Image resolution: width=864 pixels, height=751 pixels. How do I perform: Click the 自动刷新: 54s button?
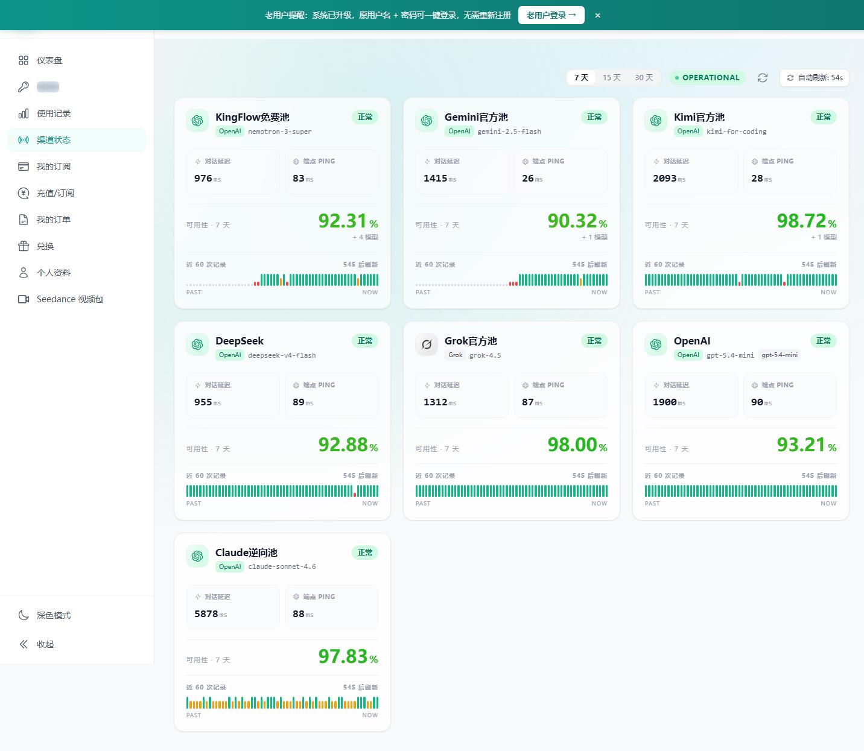pos(815,78)
